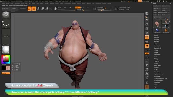Open the Dots stroke type selector
The height and width of the screenshot is (97, 173).
point(6,24)
